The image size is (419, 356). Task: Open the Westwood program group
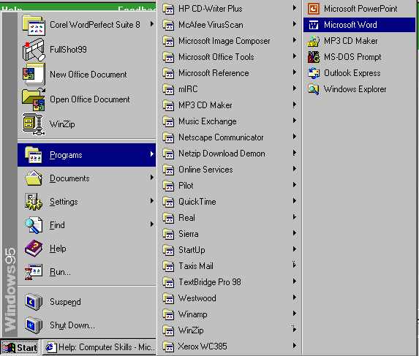[x=230, y=298]
